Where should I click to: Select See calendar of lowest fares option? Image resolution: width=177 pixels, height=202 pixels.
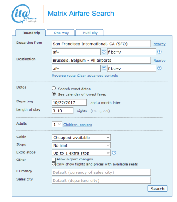54,94
